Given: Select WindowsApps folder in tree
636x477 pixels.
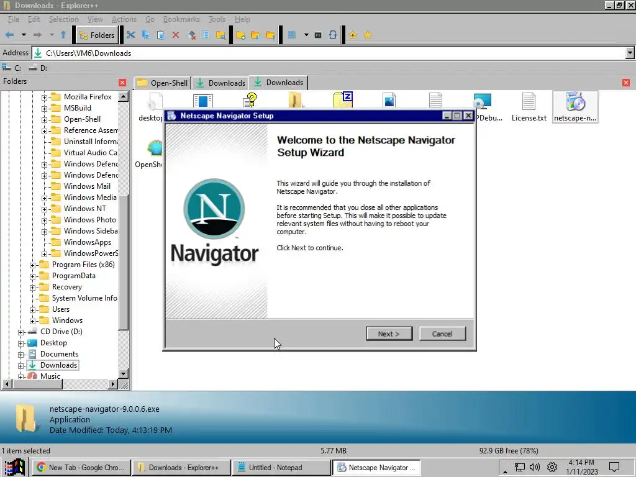Looking at the screenshot, I should (87, 242).
